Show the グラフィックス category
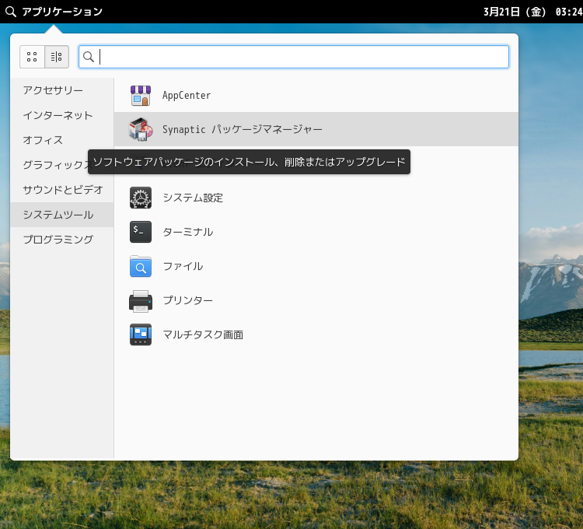 tap(53, 165)
